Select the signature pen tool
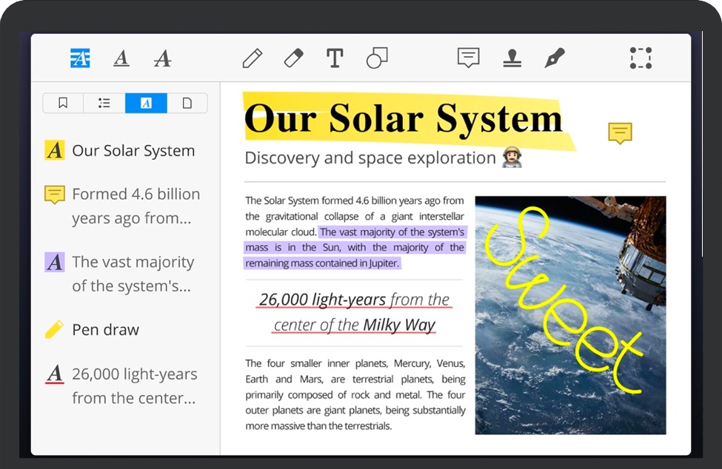This screenshot has height=469, width=722. 554,58
